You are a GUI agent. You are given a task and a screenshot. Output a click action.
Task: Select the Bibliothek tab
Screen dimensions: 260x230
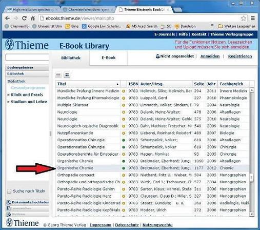coord(71,58)
